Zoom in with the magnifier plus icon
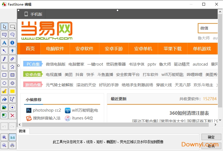223x151 pixels. tap(4, 137)
